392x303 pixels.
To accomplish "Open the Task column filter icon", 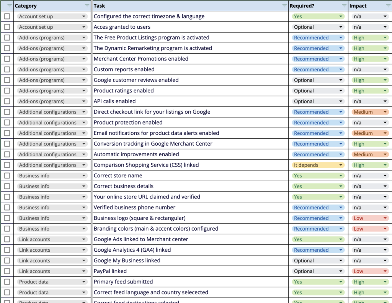I will pyautogui.click(x=284, y=6).
